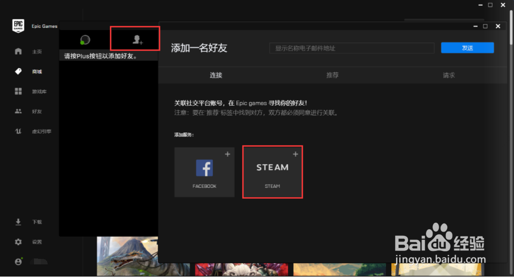Maximize the add friend dialog window
Image resolution: width=514 pixels, height=277 pixels.
point(485,26)
